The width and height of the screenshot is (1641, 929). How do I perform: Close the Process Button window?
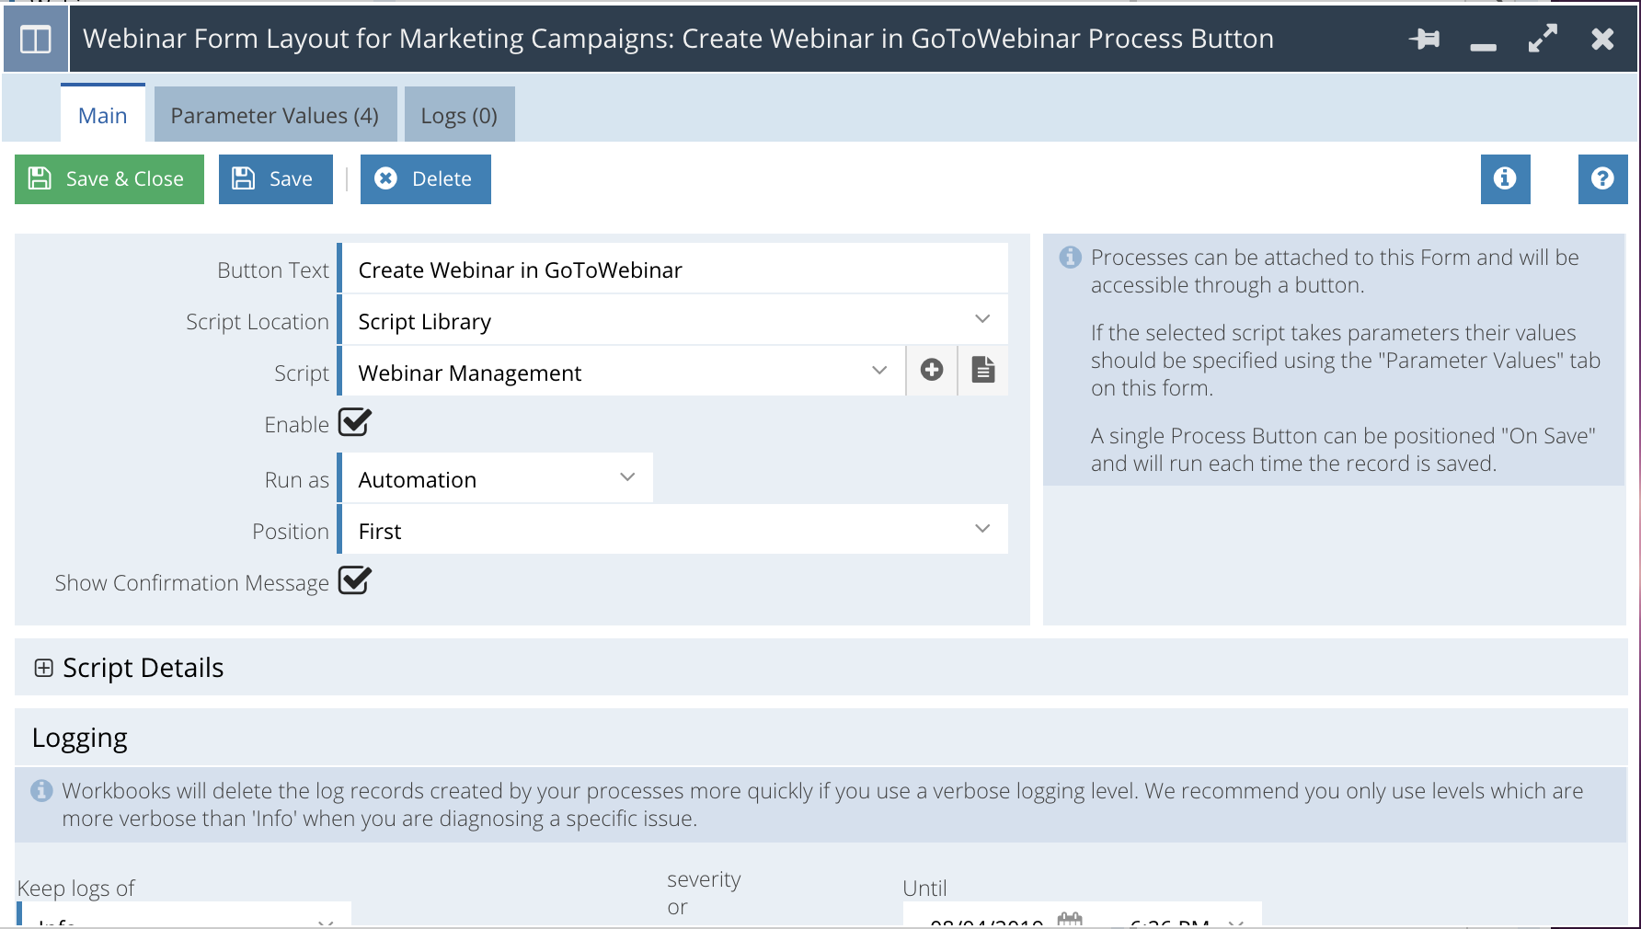1602,39
